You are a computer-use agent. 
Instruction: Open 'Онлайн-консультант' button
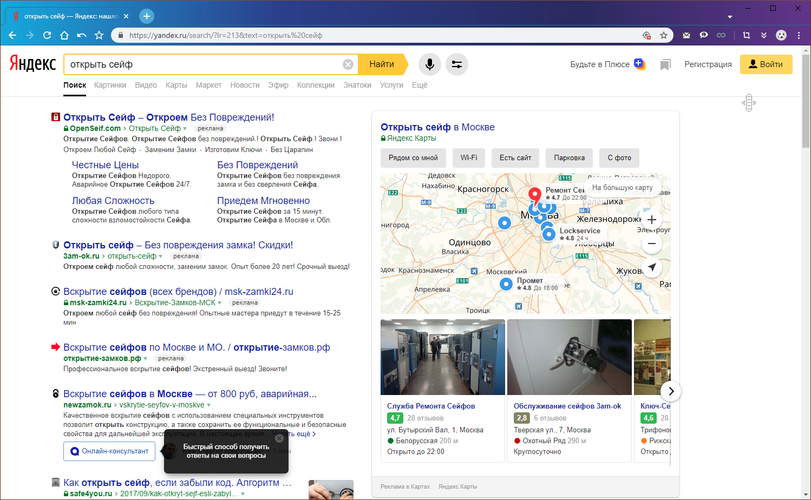tap(109, 451)
